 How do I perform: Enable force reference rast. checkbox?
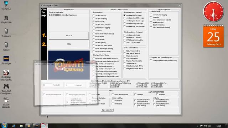(113, 94)
